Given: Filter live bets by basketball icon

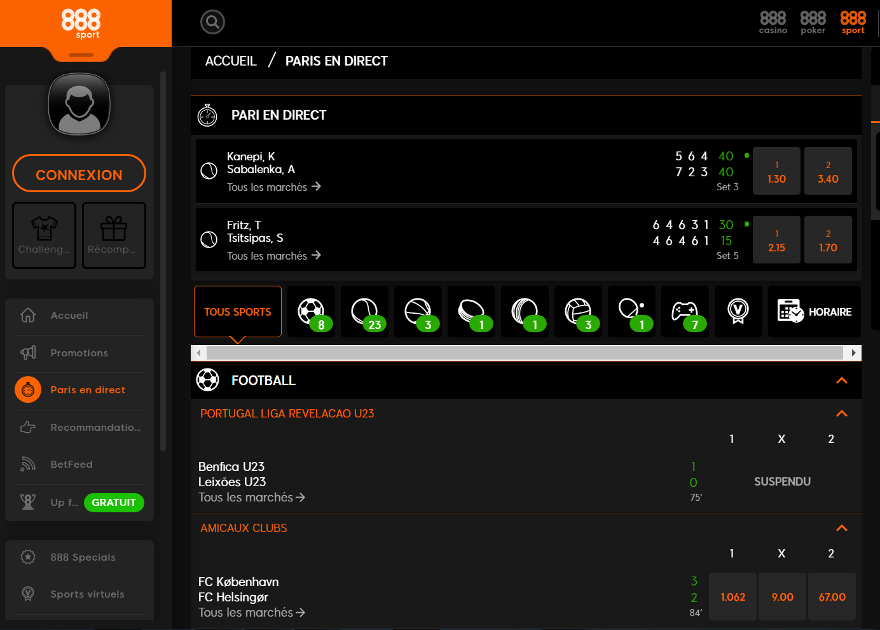Looking at the screenshot, I should click(418, 312).
